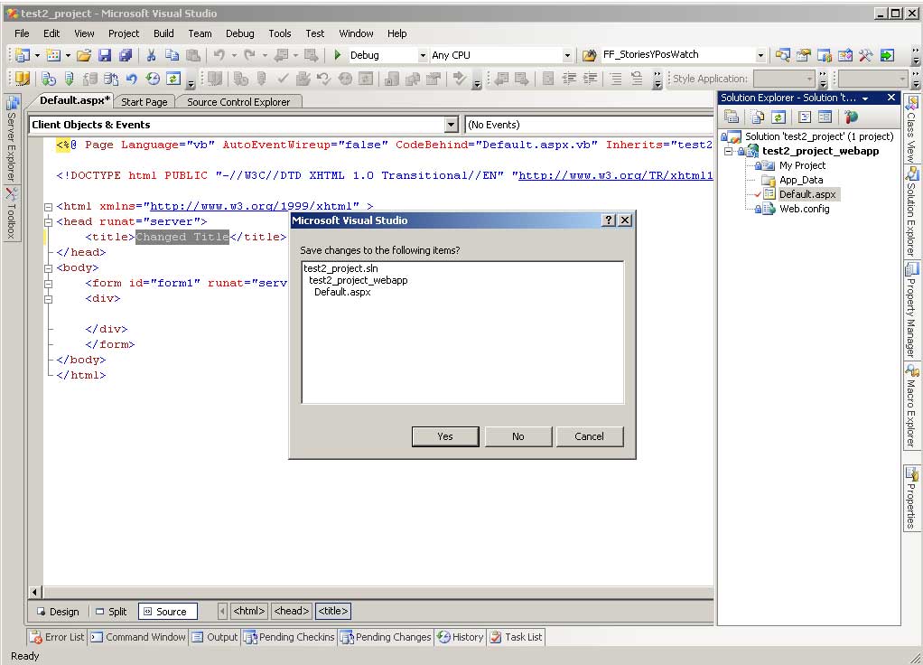Select App_Data folder in Solution Explorer

click(x=800, y=180)
